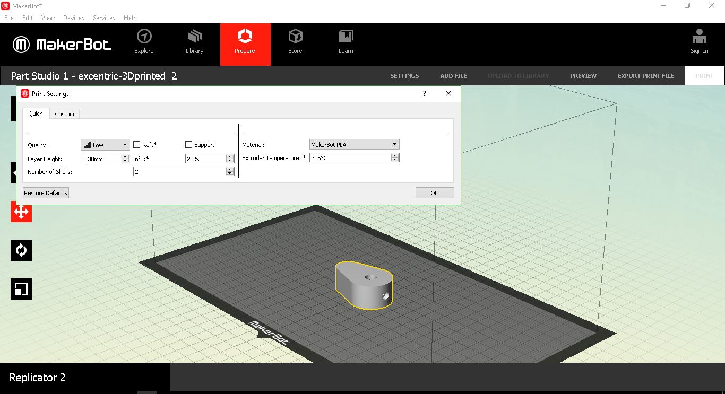
Task: Minimize the MakerBot window
Action: (x=663, y=5)
